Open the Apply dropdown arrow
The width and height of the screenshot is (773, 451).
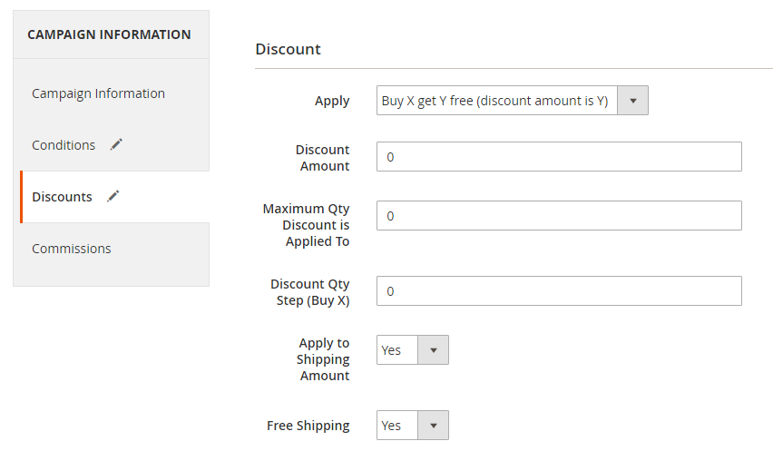point(633,101)
